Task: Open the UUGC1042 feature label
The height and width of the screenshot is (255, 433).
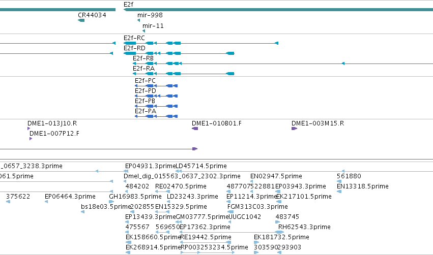Action: tap(245, 217)
